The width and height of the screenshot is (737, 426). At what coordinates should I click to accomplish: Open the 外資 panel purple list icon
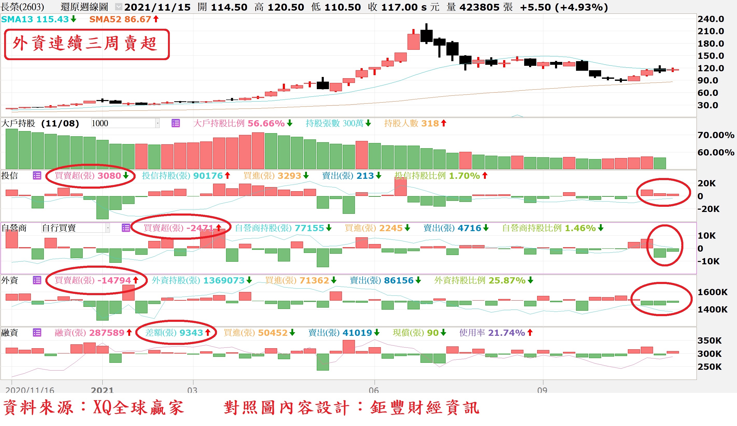(37, 280)
